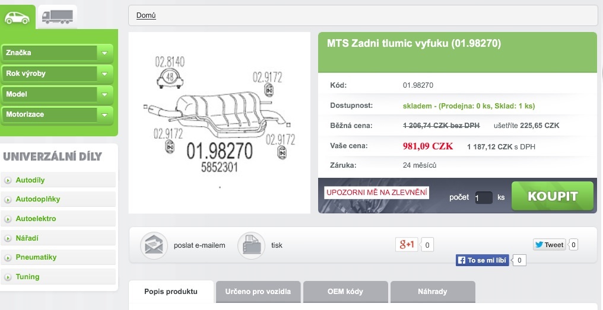Like via Facebook 'To se mi líbí'

[483, 260]
